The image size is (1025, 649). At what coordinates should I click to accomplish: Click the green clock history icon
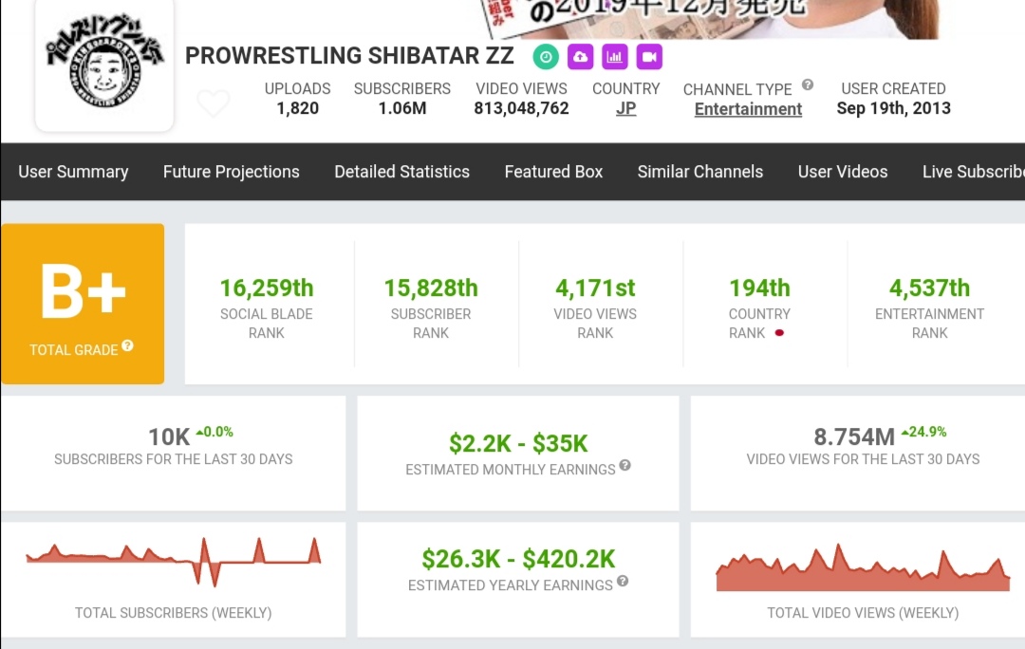tap(546, 57)
